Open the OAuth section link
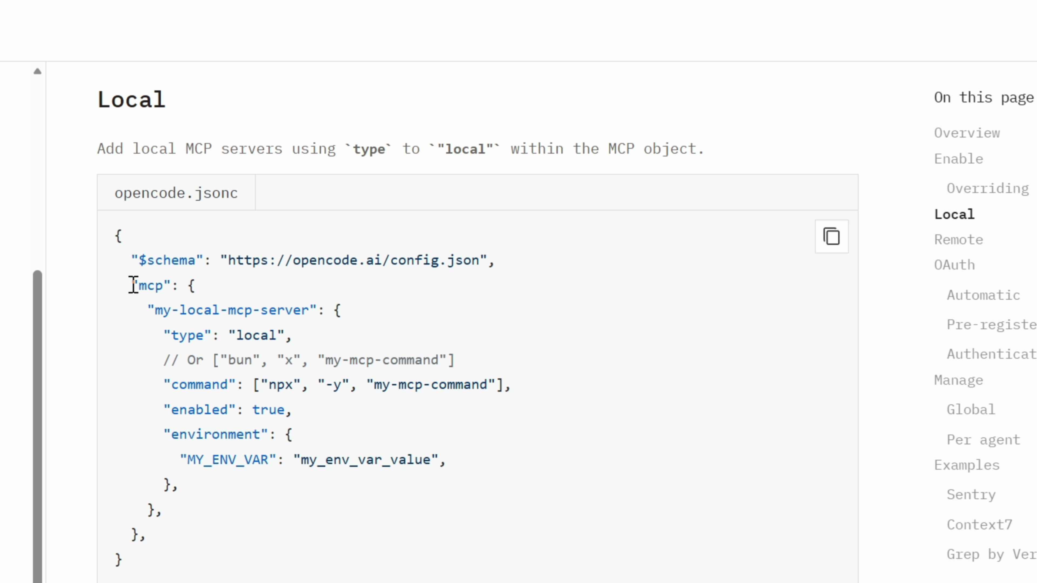This screenshot has height=583, width=1037. tap(954, 265)
